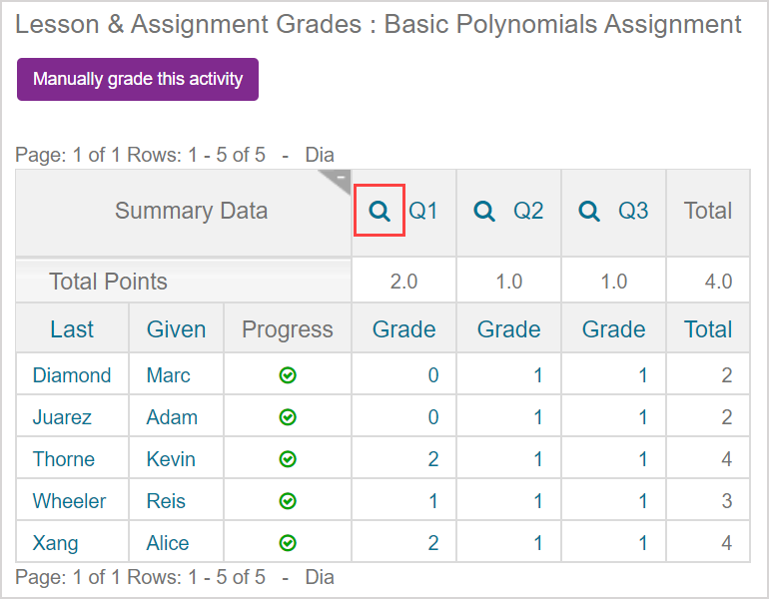The image size is (769, 599).
Task: Open Kevin Thorne's Q1 grade of 2
Action: point(432,459)
